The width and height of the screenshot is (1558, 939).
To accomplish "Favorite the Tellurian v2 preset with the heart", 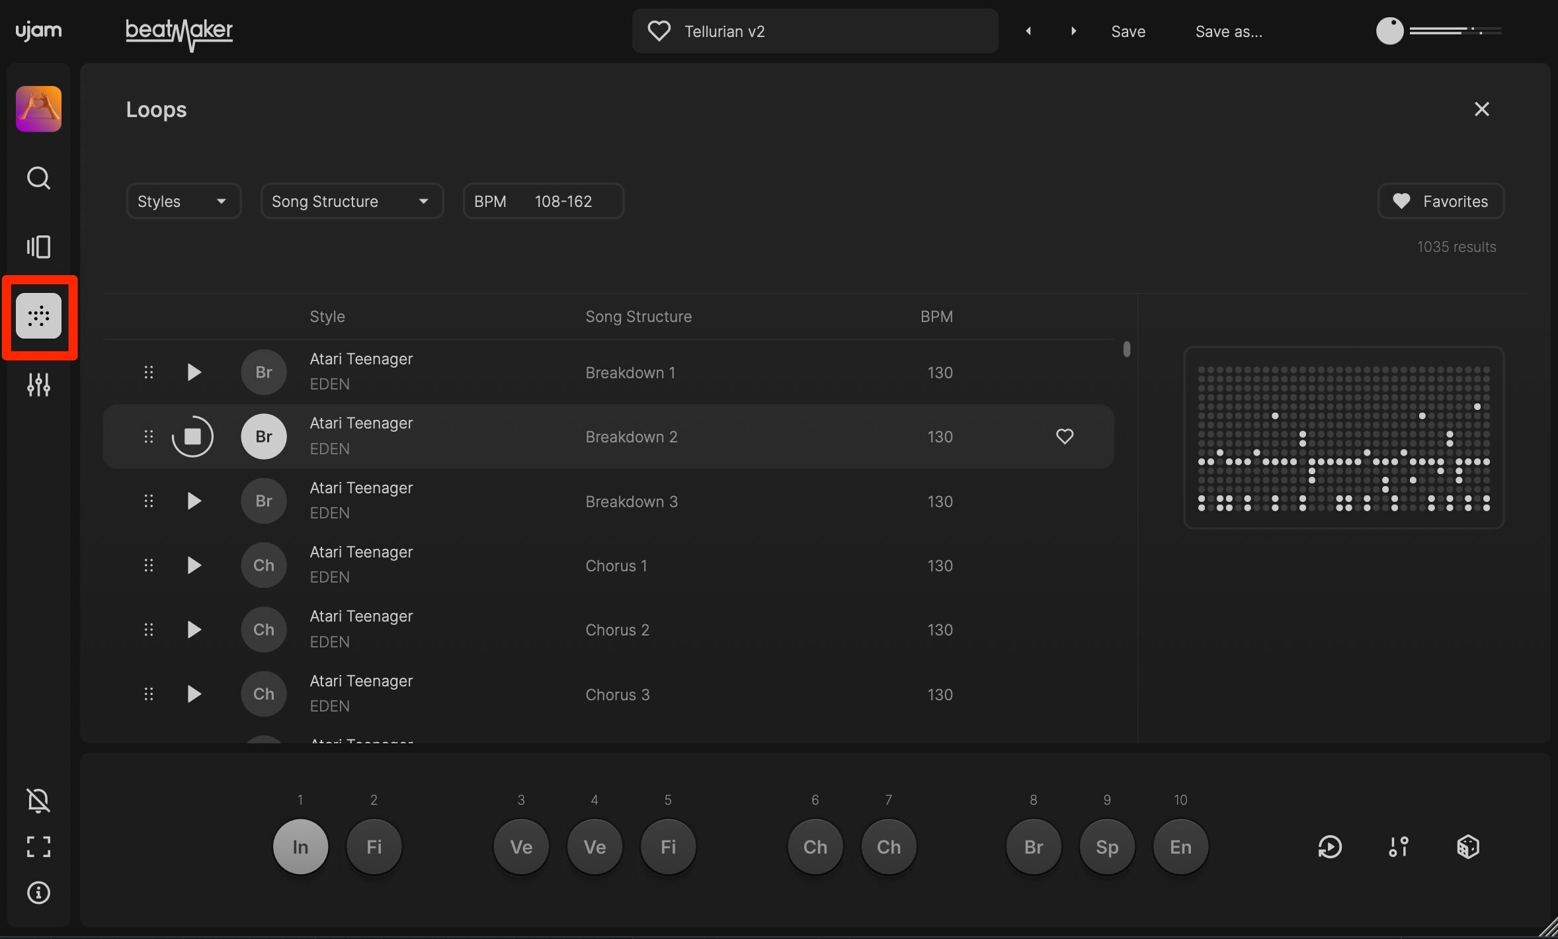I will click(x=659, y=31).
